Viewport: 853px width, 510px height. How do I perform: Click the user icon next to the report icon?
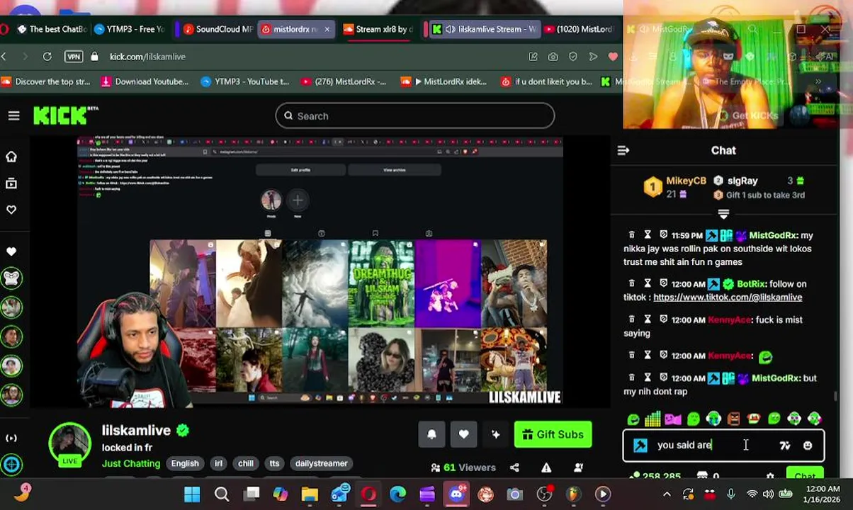(578, 467)
